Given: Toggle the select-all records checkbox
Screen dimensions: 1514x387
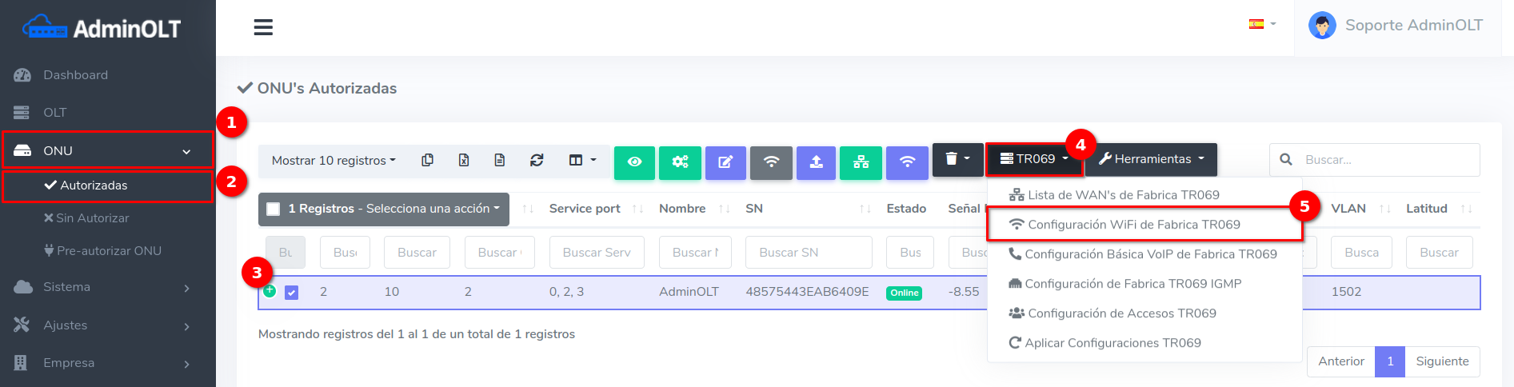Looking at the screenshot, I should click(x=274, y=209).
